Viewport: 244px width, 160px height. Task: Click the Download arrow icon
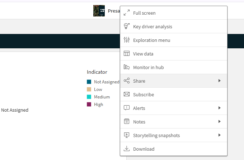126,149
